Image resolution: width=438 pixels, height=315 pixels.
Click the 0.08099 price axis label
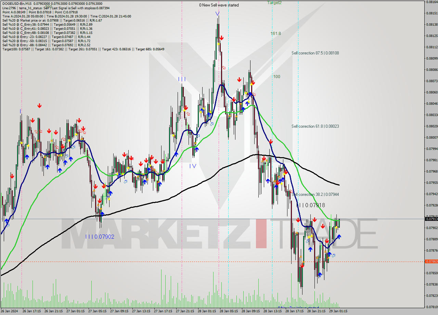point(432,58)
